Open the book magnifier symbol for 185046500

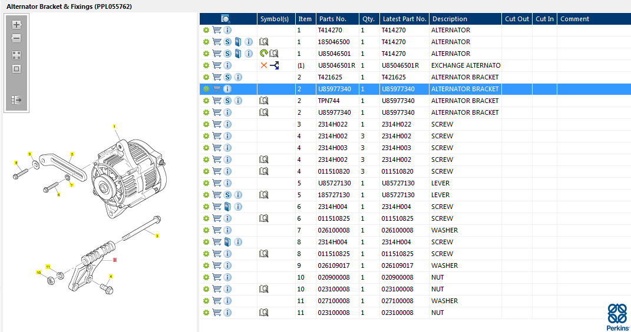tap(263, 42)
